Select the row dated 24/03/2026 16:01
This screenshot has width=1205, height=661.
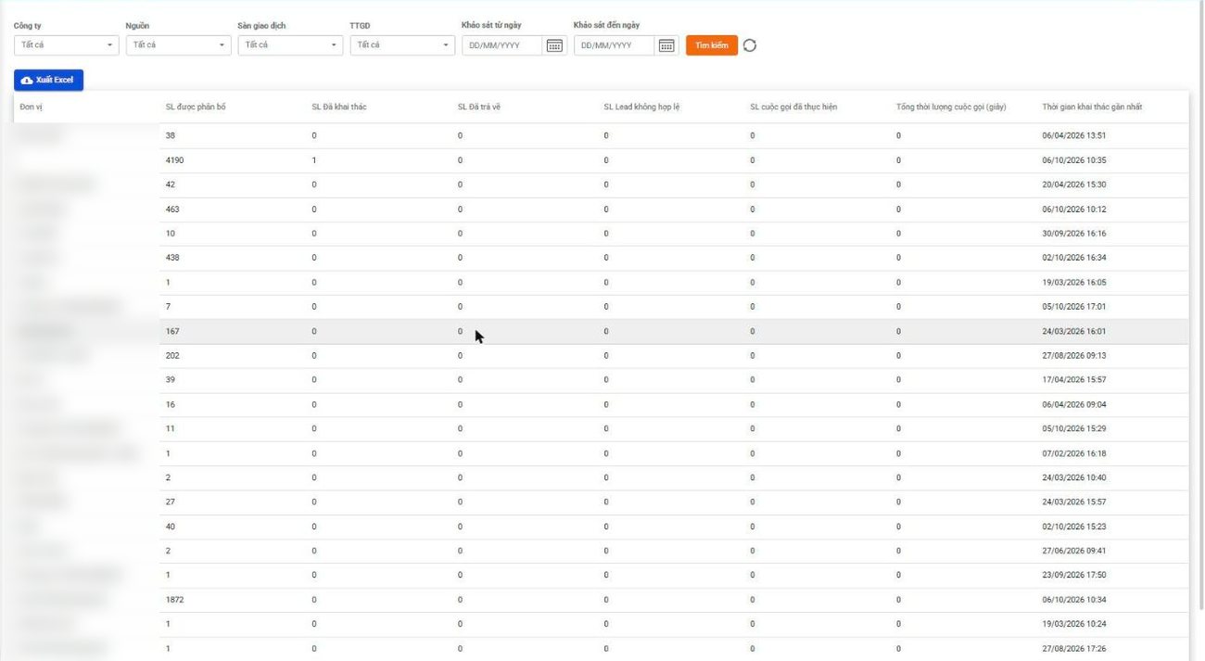coord(601,331)
